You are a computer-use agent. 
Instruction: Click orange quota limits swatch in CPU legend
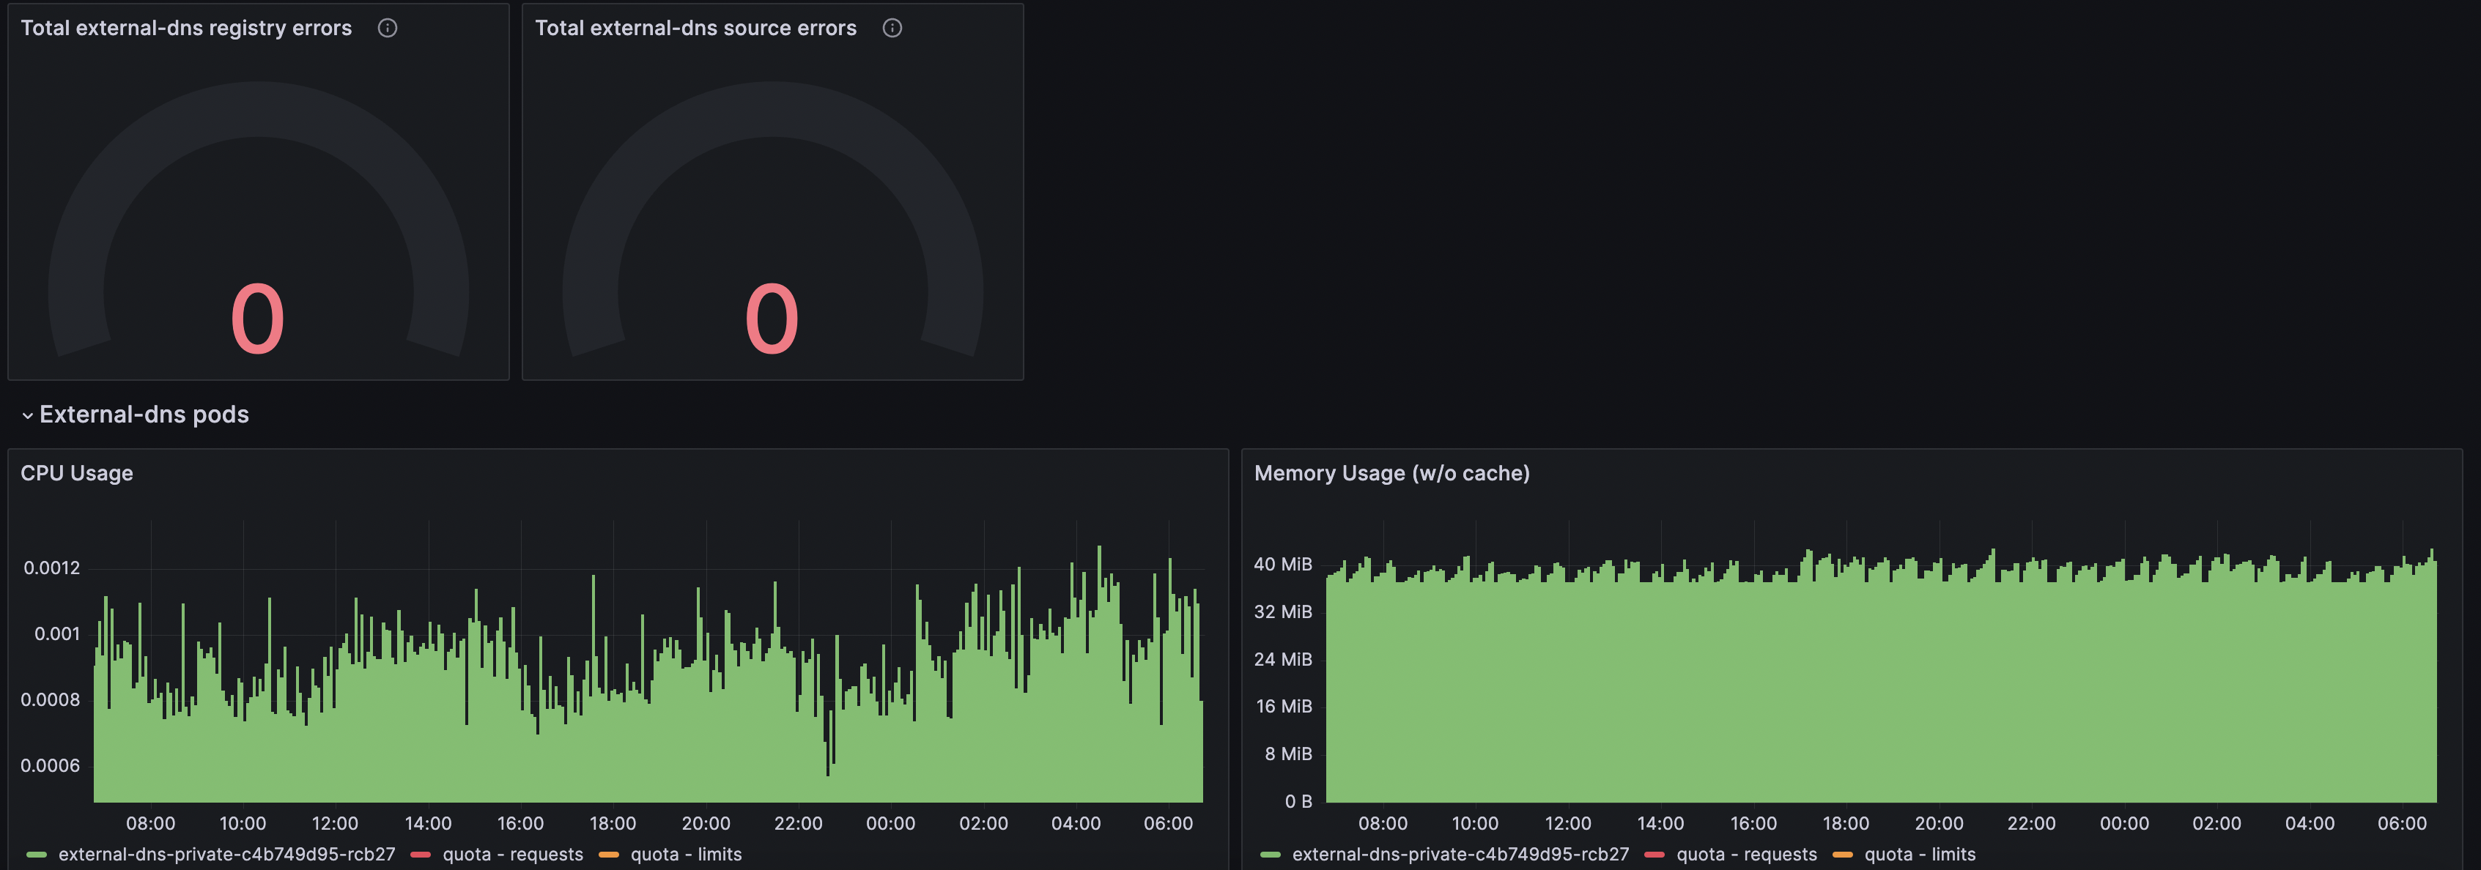click(609, 855)
